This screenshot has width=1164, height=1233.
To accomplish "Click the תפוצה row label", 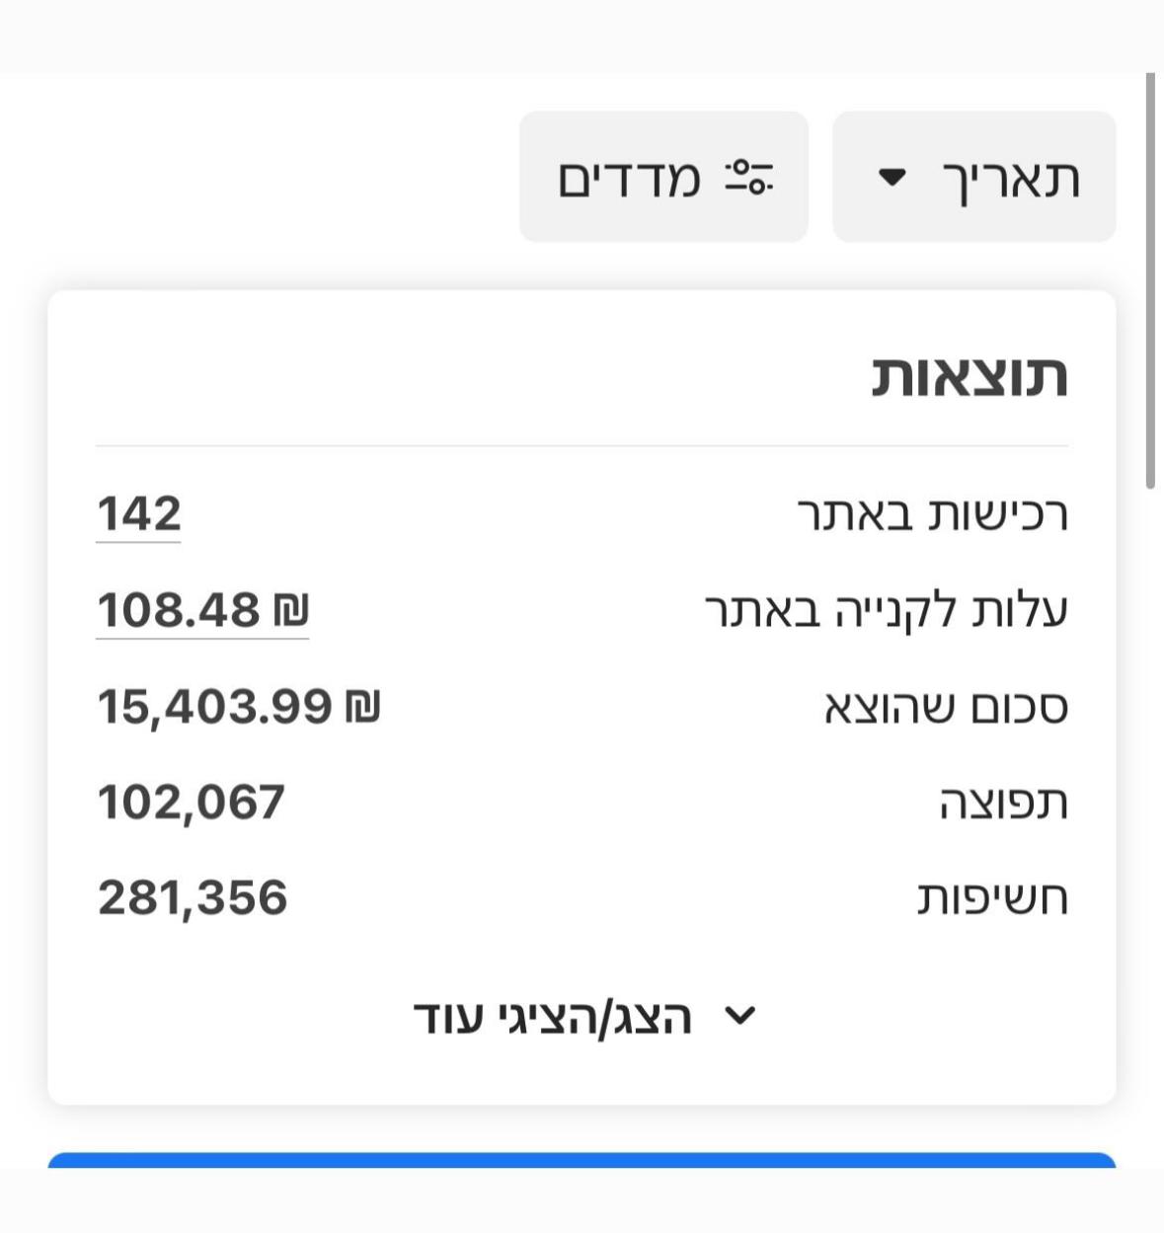I will (x=1003, y=803).
